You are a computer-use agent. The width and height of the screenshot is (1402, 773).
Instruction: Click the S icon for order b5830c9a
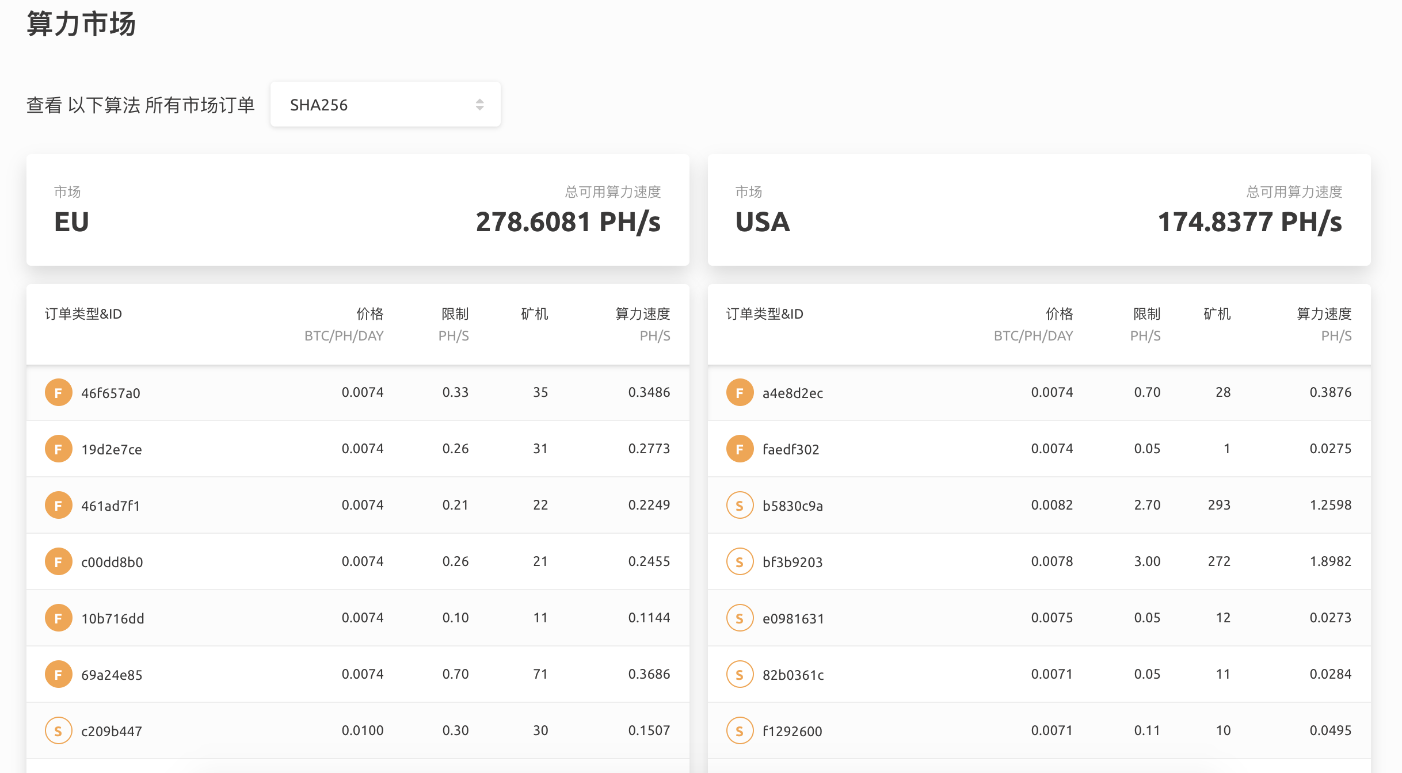click(x=740, y=506)
